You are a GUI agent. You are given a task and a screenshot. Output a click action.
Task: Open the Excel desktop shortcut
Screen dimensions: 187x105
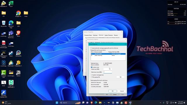click(11, 4)
